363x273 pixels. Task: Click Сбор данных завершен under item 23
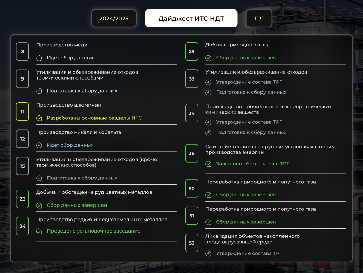click(x=77, y=205)
